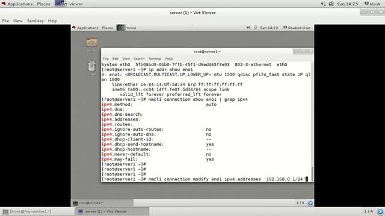Open the host Applications menu
385x216 pixels.
point(17,4)
